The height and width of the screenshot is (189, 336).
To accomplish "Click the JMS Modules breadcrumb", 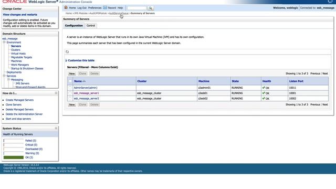I will (x=81, y=13).
